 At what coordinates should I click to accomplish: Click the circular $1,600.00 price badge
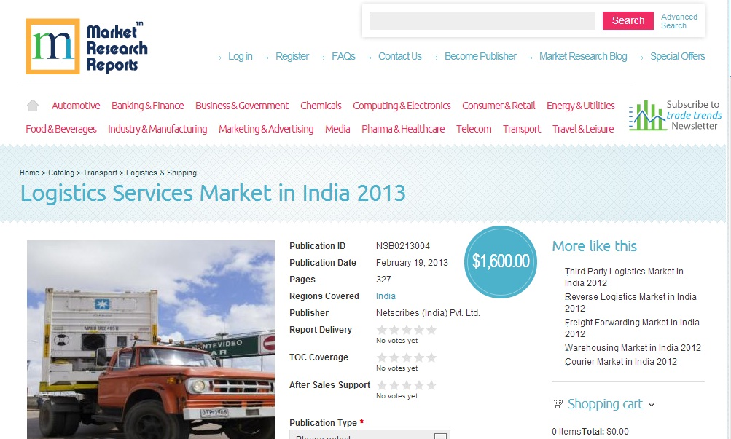500,262
